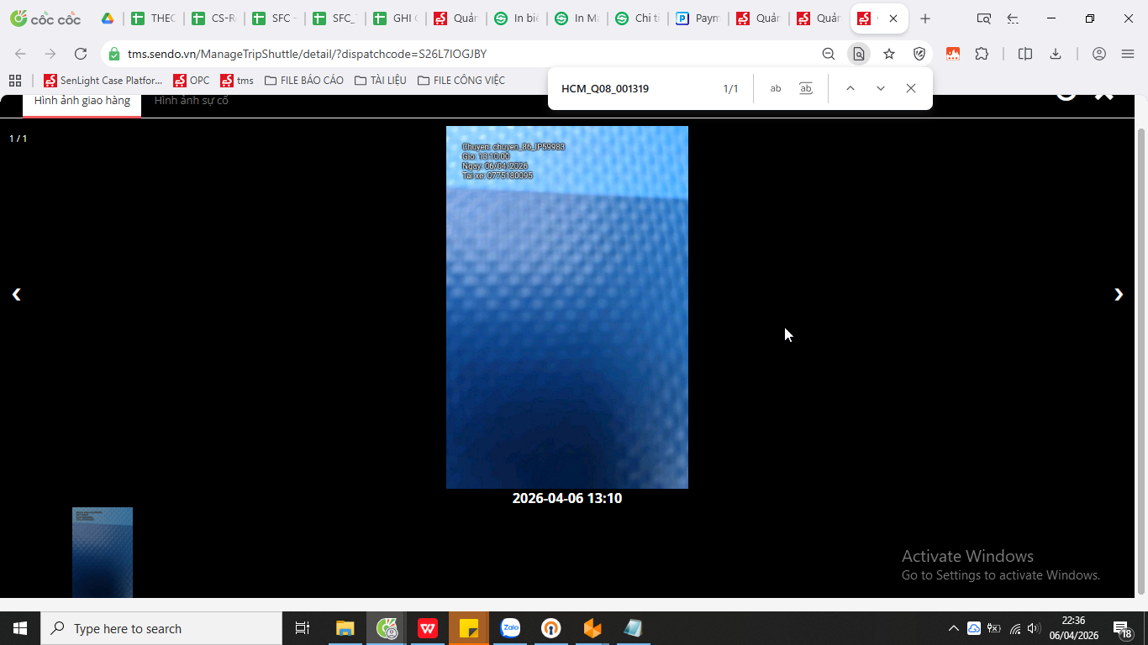
Task: Expand the FILE CÔNG VIỆC bookmark folder
Action: tap(461, 81)
